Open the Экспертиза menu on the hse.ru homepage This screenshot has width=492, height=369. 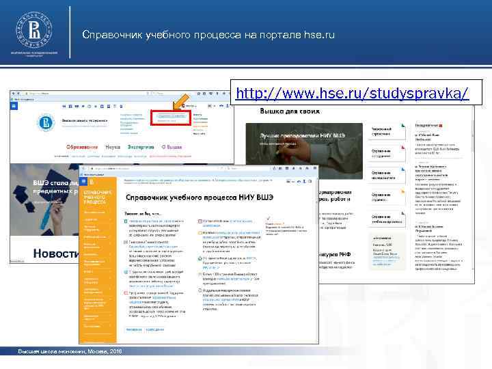pos(141,147)
